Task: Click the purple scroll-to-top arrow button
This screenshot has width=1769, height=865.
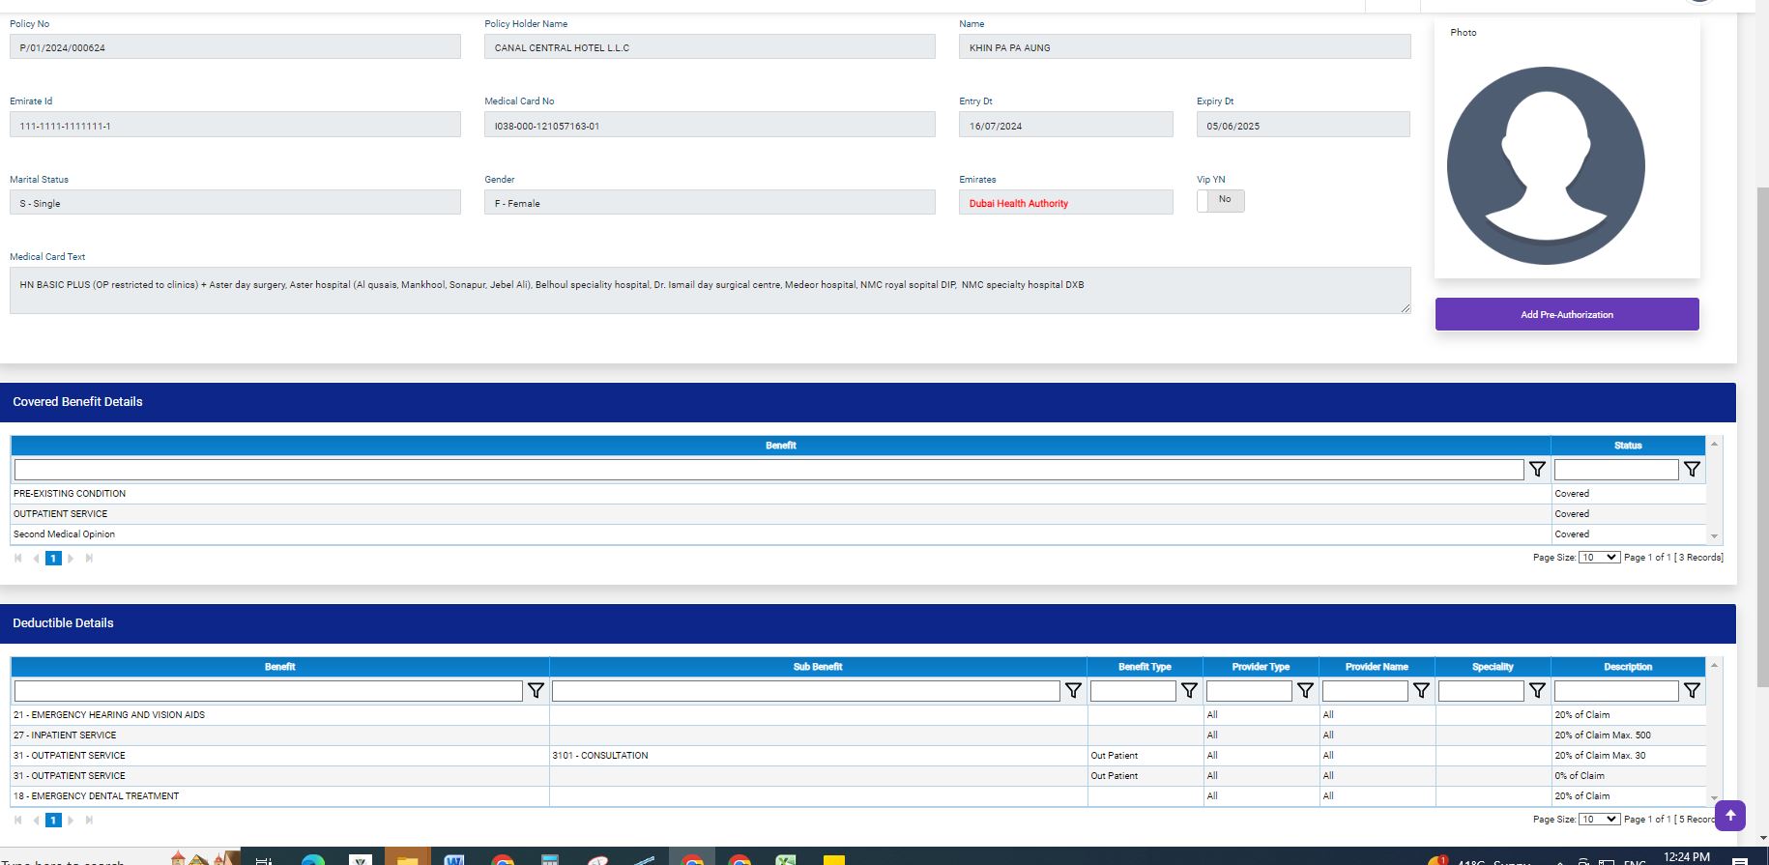Action: coord(1730,815)
